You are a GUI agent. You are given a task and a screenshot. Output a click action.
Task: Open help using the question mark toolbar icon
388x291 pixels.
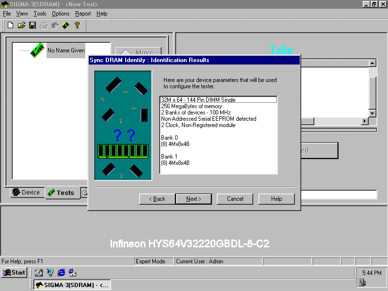tap(77, 26)
